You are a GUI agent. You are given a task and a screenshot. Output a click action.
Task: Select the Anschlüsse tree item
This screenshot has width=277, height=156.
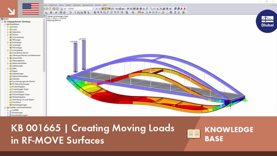click(x=16, y=102)
